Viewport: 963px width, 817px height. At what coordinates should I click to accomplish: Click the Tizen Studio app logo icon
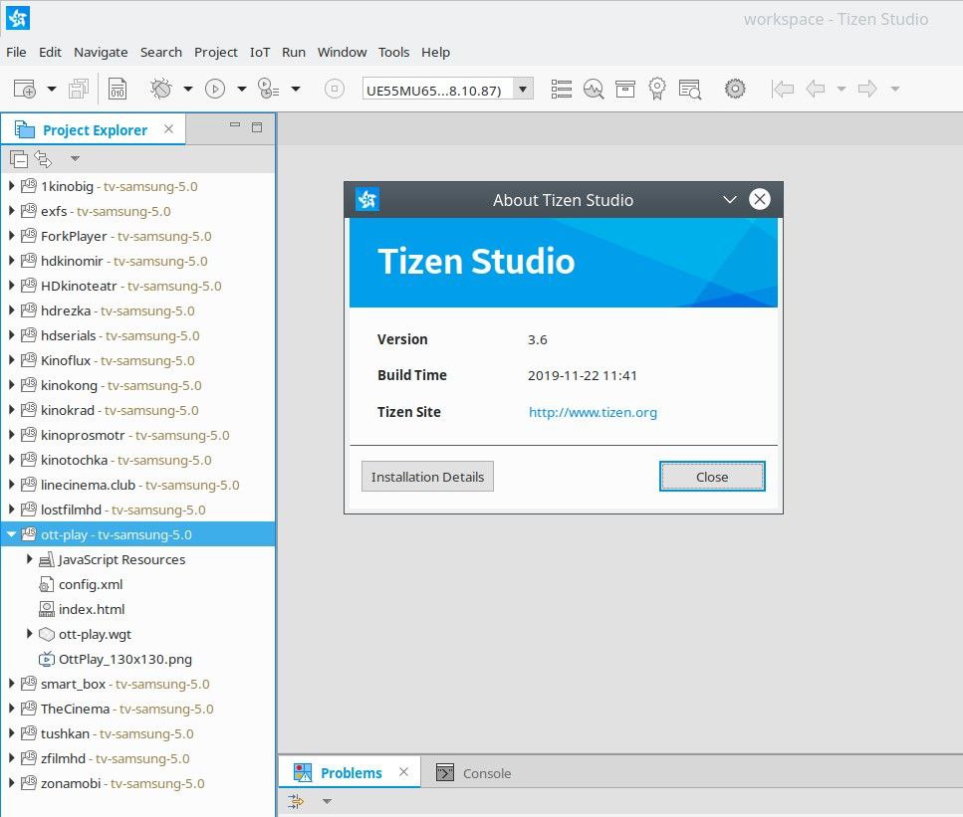pos(17,18)
